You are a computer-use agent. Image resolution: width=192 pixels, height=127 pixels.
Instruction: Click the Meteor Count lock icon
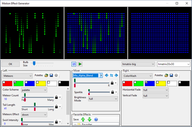[x=56, y=97]
